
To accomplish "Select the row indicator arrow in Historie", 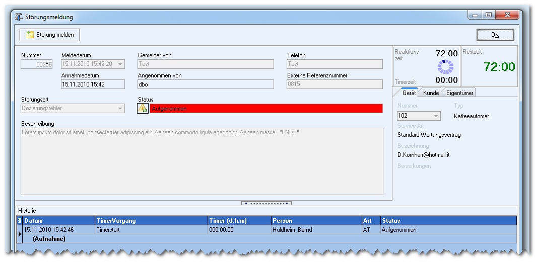I will pyautogui.click(x=20, y=234).
